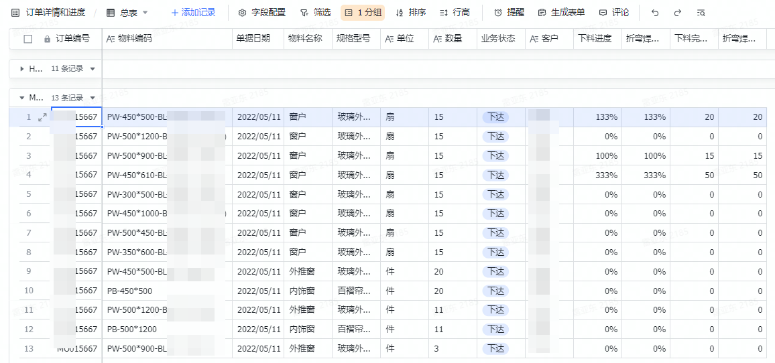775x363 pixels.
Task: Open the 1 分组 grouping option
Action: coord(363,13)
